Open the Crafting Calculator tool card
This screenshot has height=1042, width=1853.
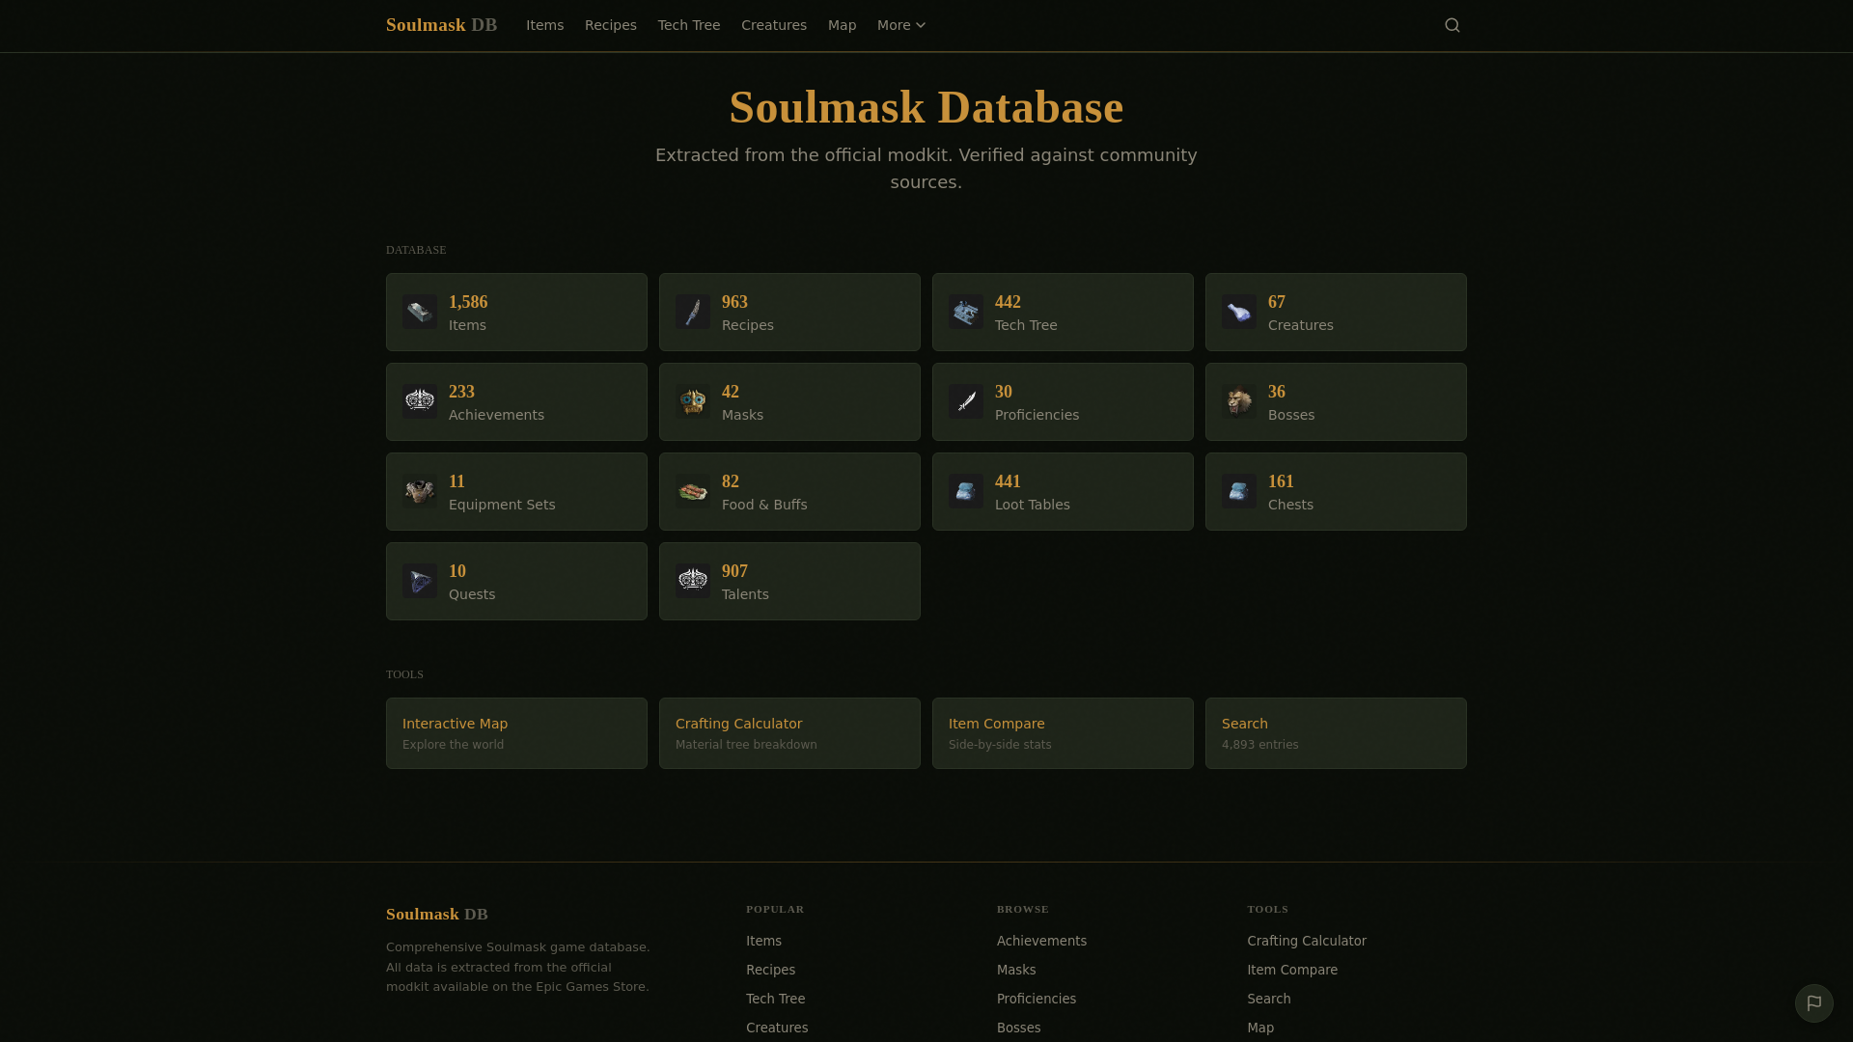pyautogui.click(x=789, y=733)
